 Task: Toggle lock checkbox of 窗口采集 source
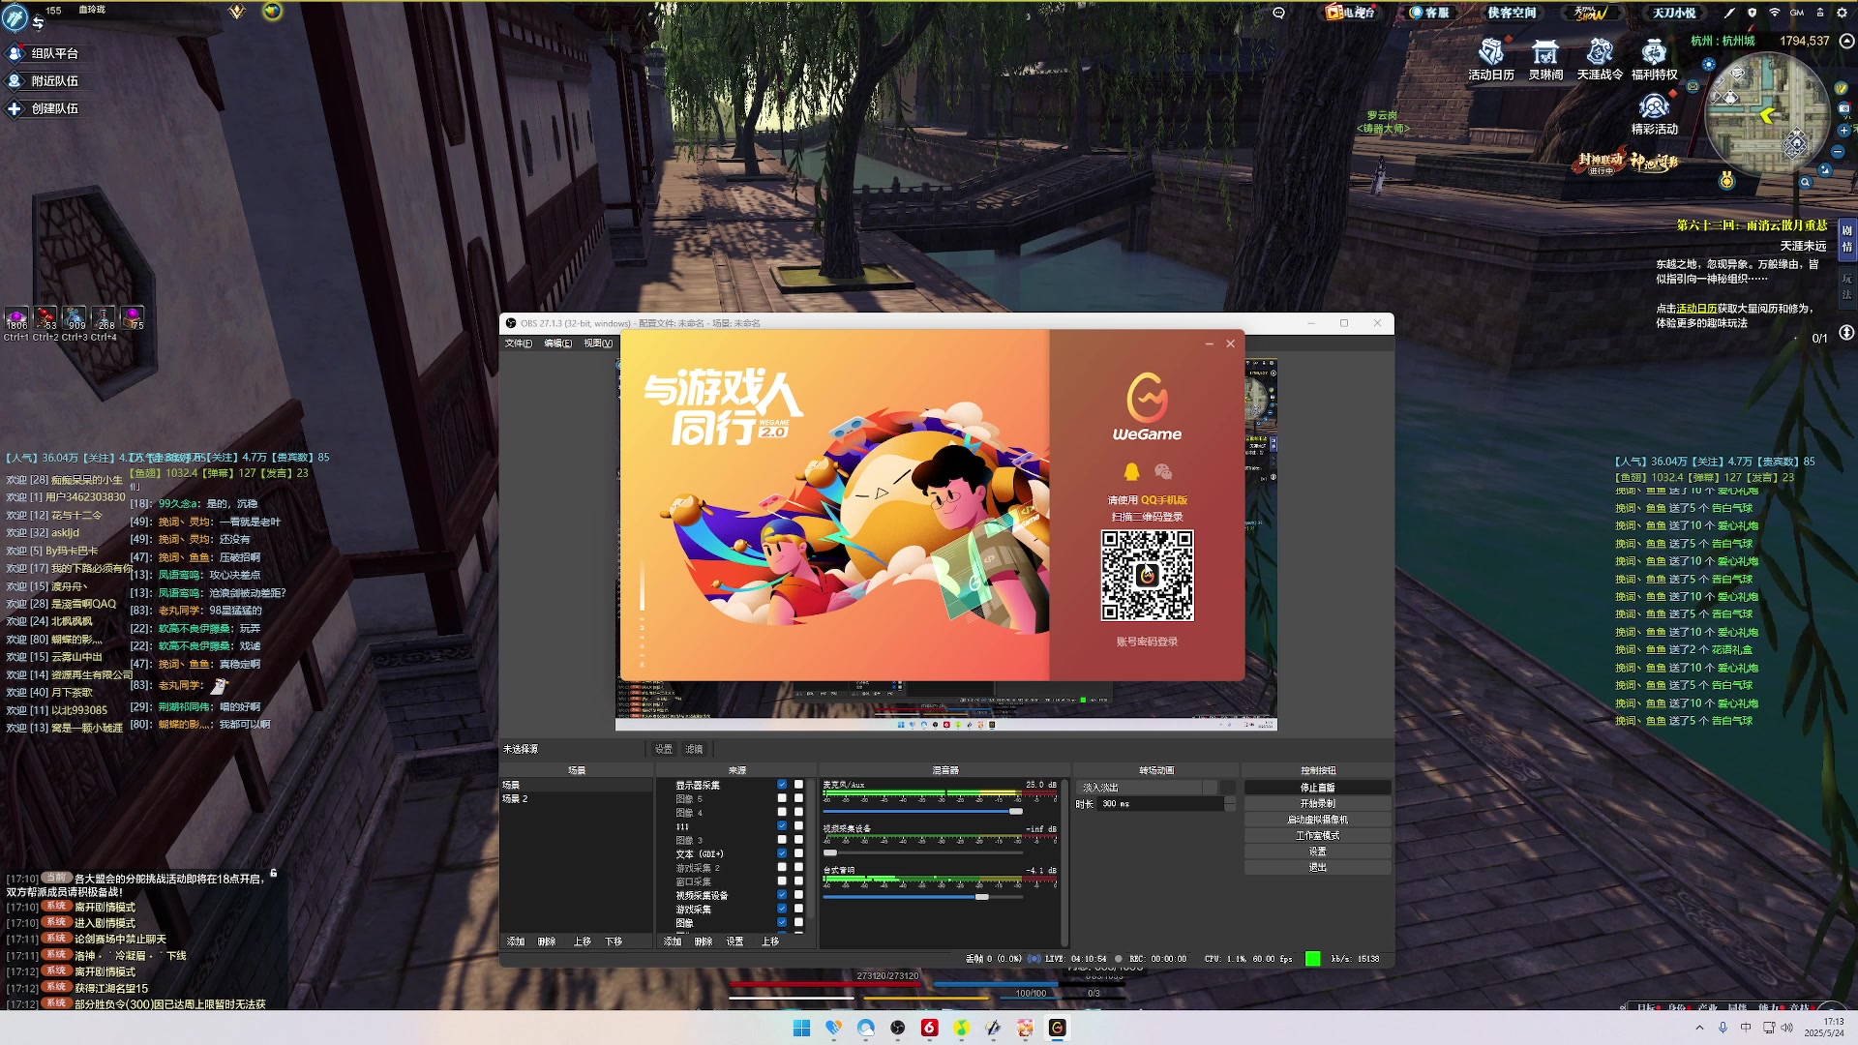point(798,881)
